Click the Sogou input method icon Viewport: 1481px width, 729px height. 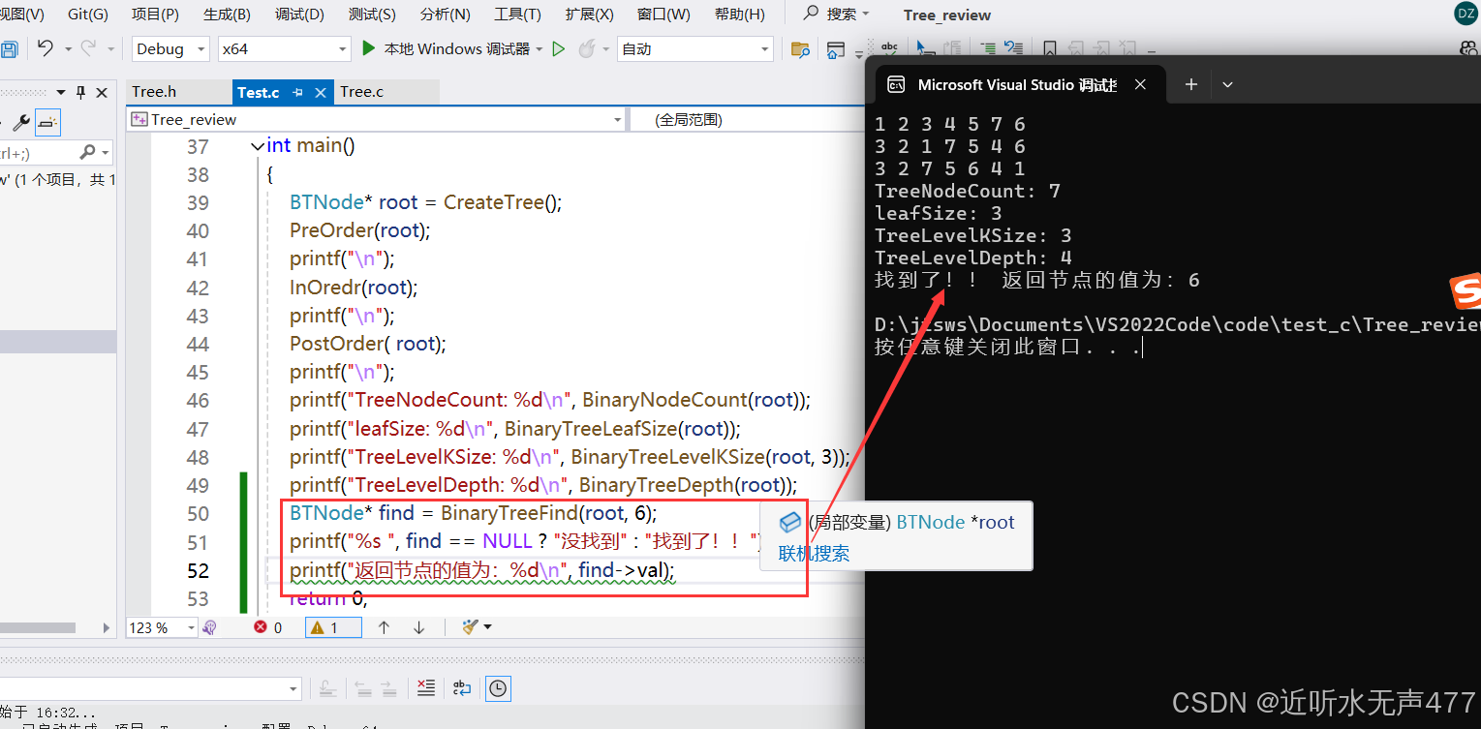(1465, 290)
